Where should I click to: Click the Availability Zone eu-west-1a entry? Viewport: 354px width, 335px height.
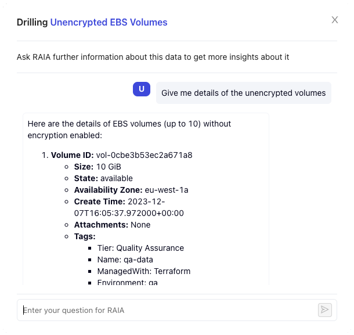131,190
